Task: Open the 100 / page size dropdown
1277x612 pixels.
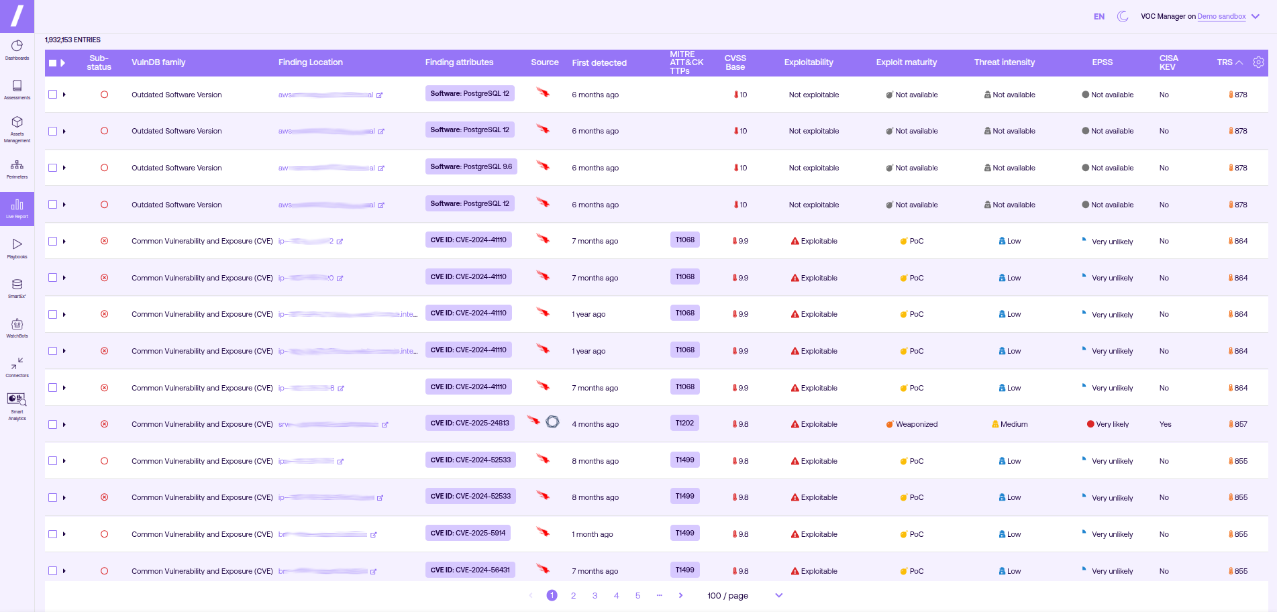Action: click(745, 596)
